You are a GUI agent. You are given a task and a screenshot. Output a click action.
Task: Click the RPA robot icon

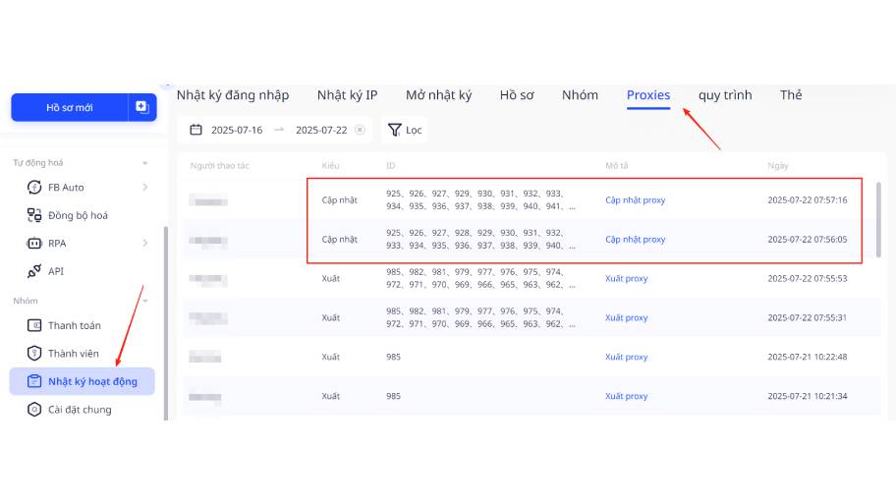[x=34, y=243]
